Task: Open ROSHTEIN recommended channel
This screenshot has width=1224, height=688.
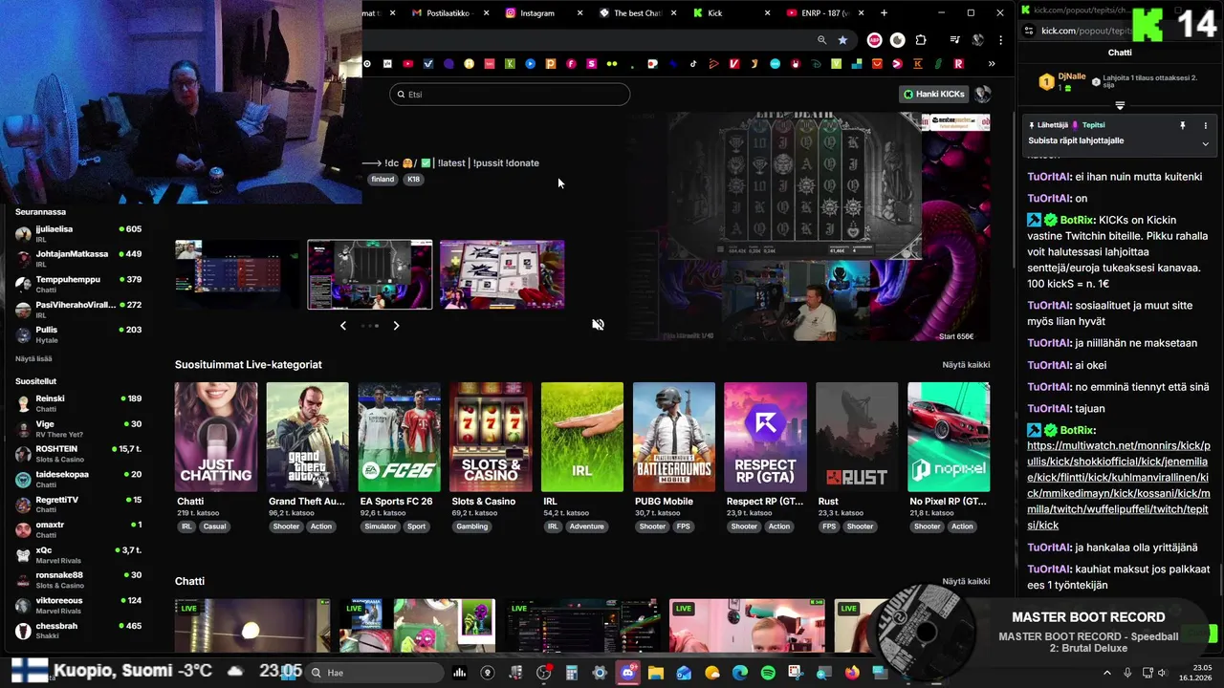Action: (78, 453)
